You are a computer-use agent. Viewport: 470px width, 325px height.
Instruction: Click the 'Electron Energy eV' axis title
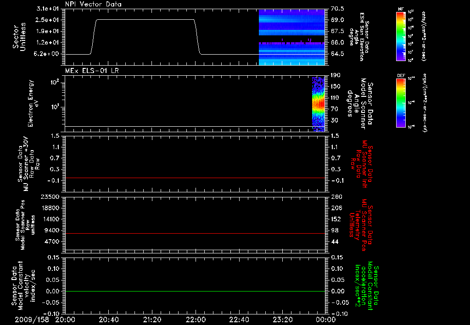point(33,103)
